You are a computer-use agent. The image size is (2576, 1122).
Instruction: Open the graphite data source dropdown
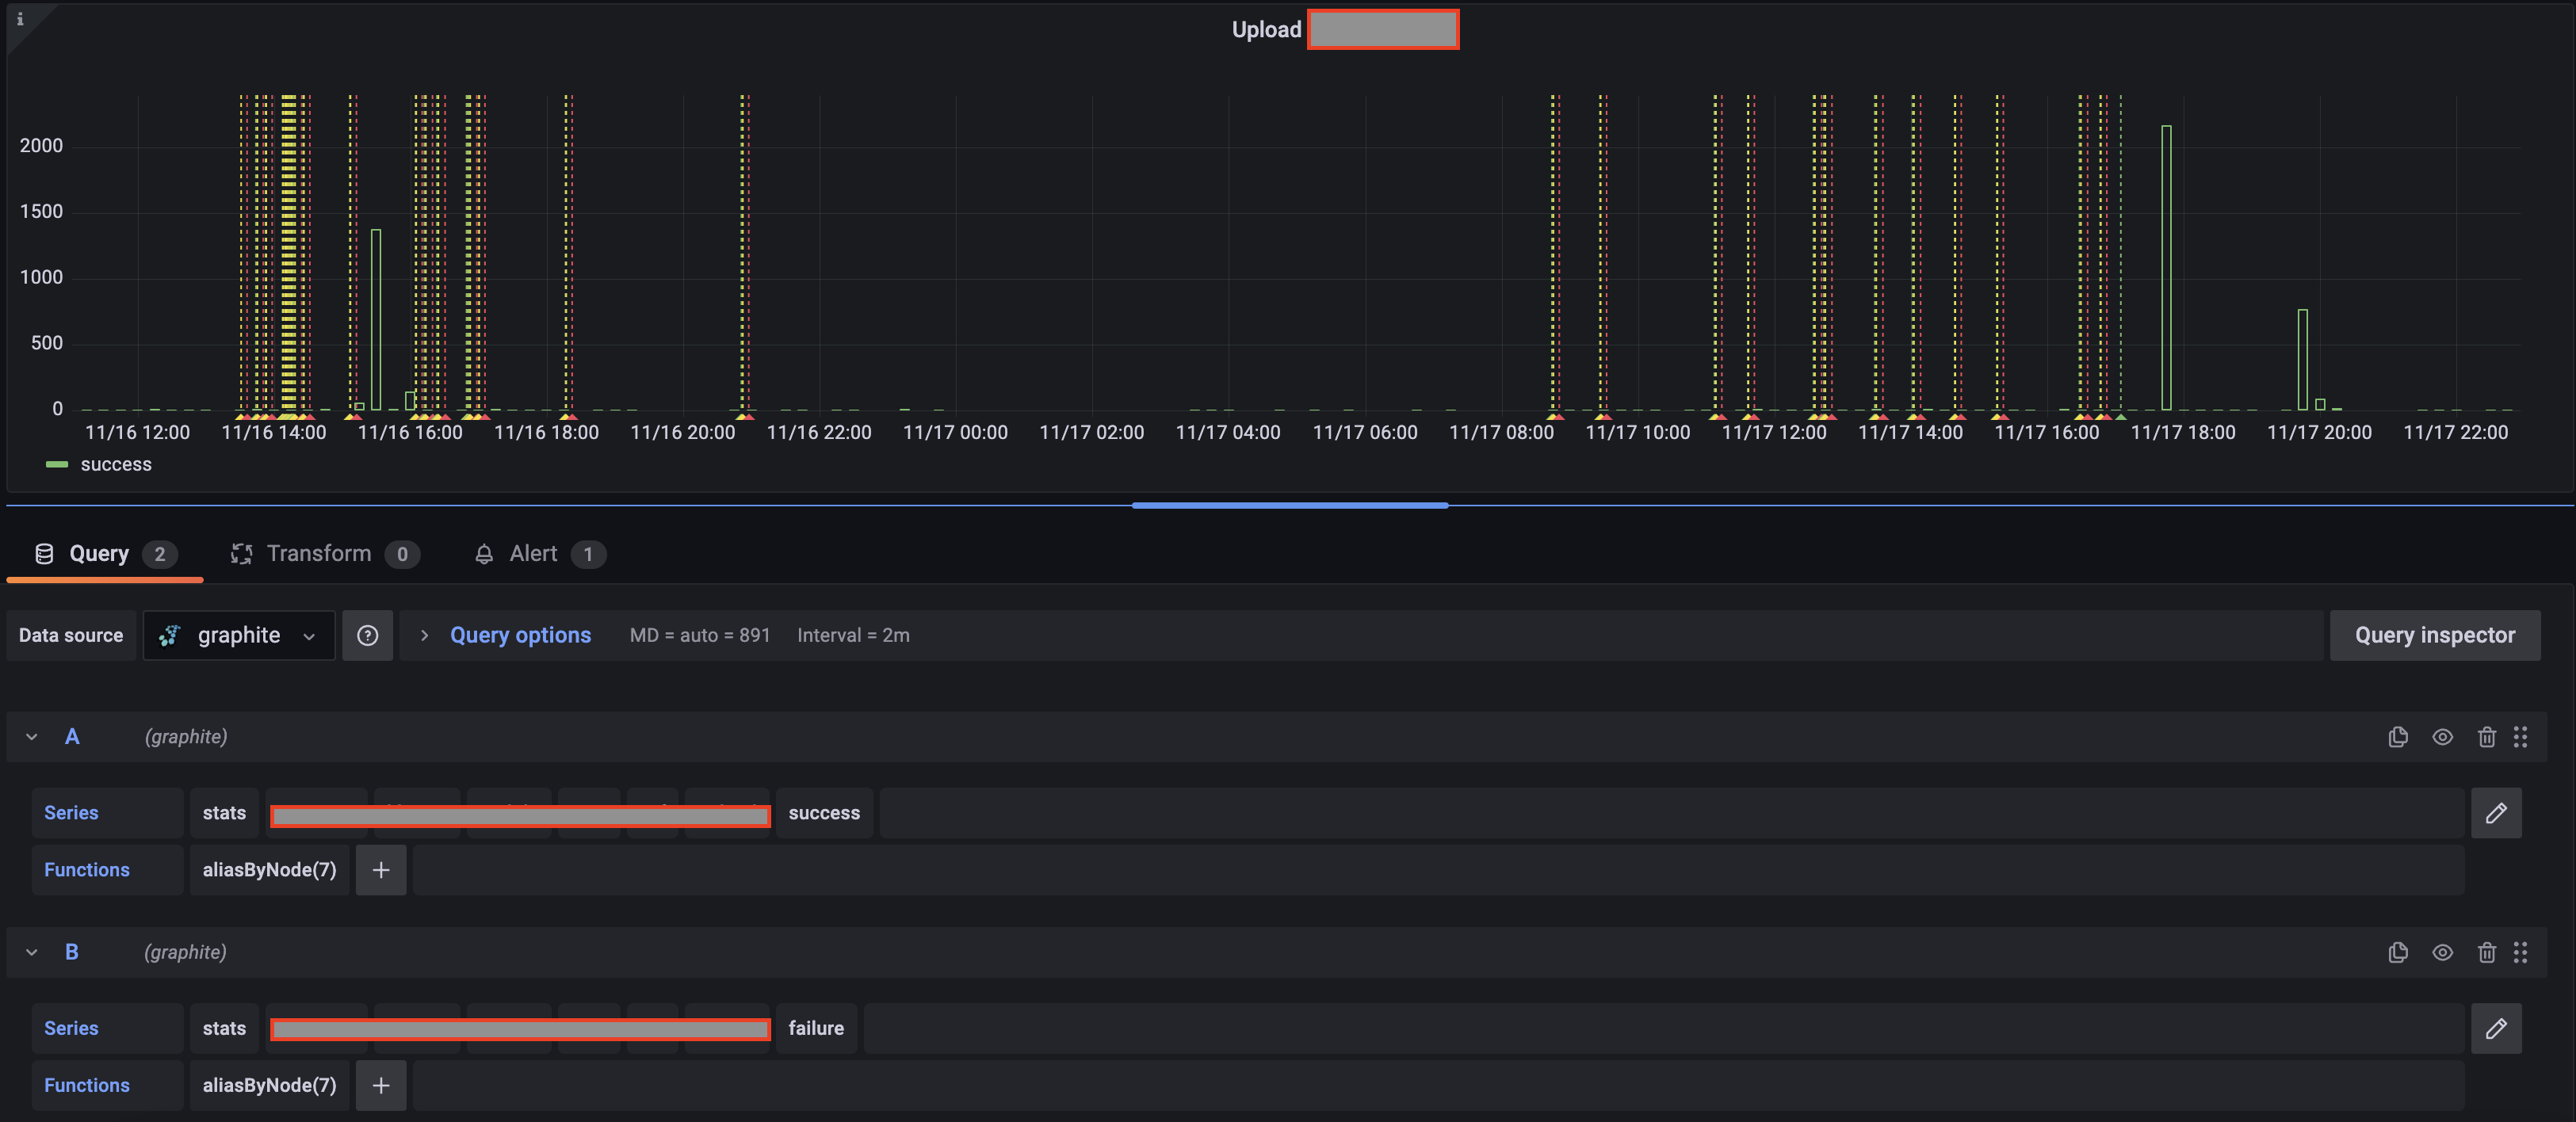pyautogui.click(x=238, y=635)
